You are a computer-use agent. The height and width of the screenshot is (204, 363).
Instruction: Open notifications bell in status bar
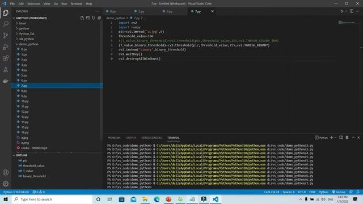[x=358, y=192]
